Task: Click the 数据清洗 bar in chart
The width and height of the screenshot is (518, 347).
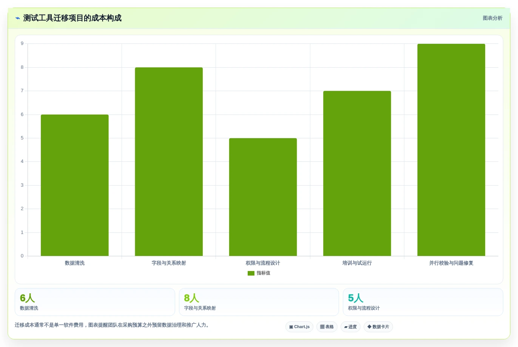Action: click(75, 185)
